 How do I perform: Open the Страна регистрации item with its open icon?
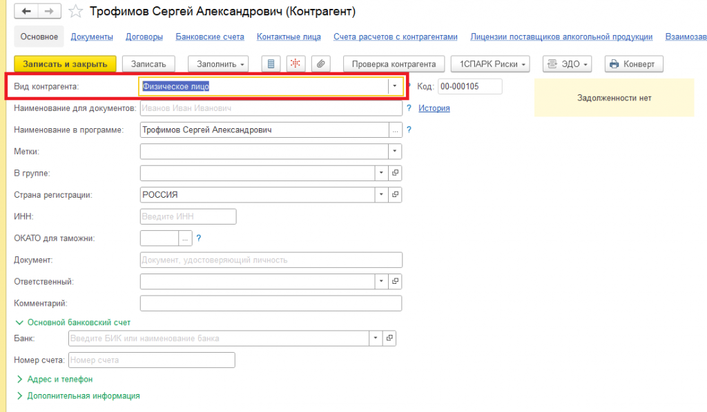(x=395, y=195)
